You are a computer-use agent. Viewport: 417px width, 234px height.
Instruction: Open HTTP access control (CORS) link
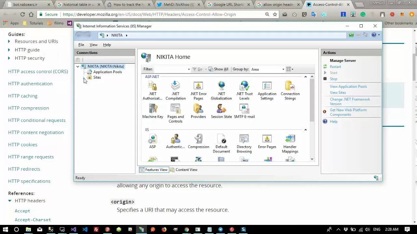38,71
